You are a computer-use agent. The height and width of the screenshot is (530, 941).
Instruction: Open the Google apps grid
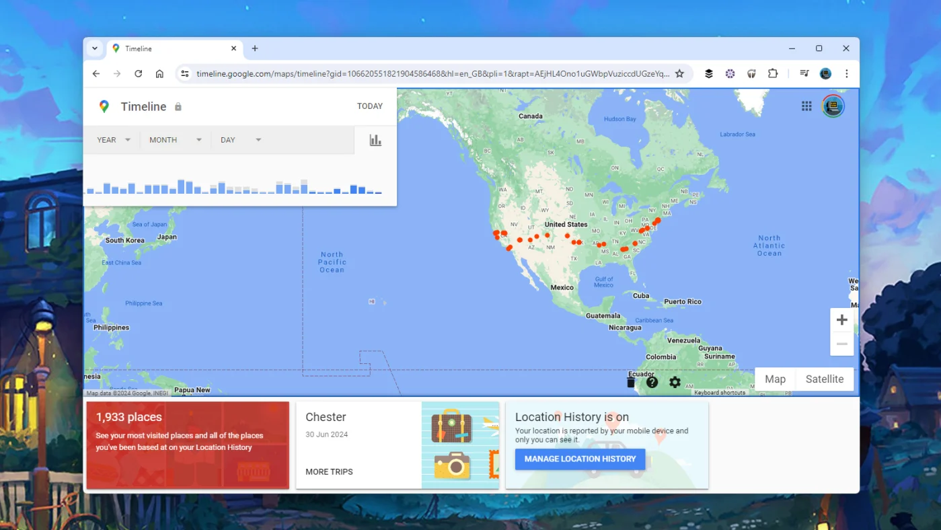(x=806, y=106)
